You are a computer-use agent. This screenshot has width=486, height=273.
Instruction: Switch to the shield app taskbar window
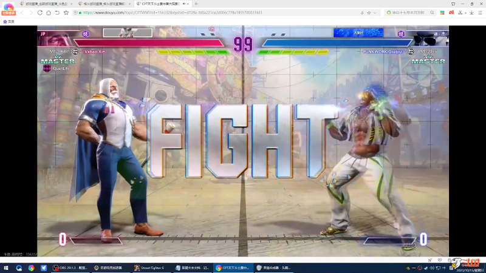tap(273, 268)
